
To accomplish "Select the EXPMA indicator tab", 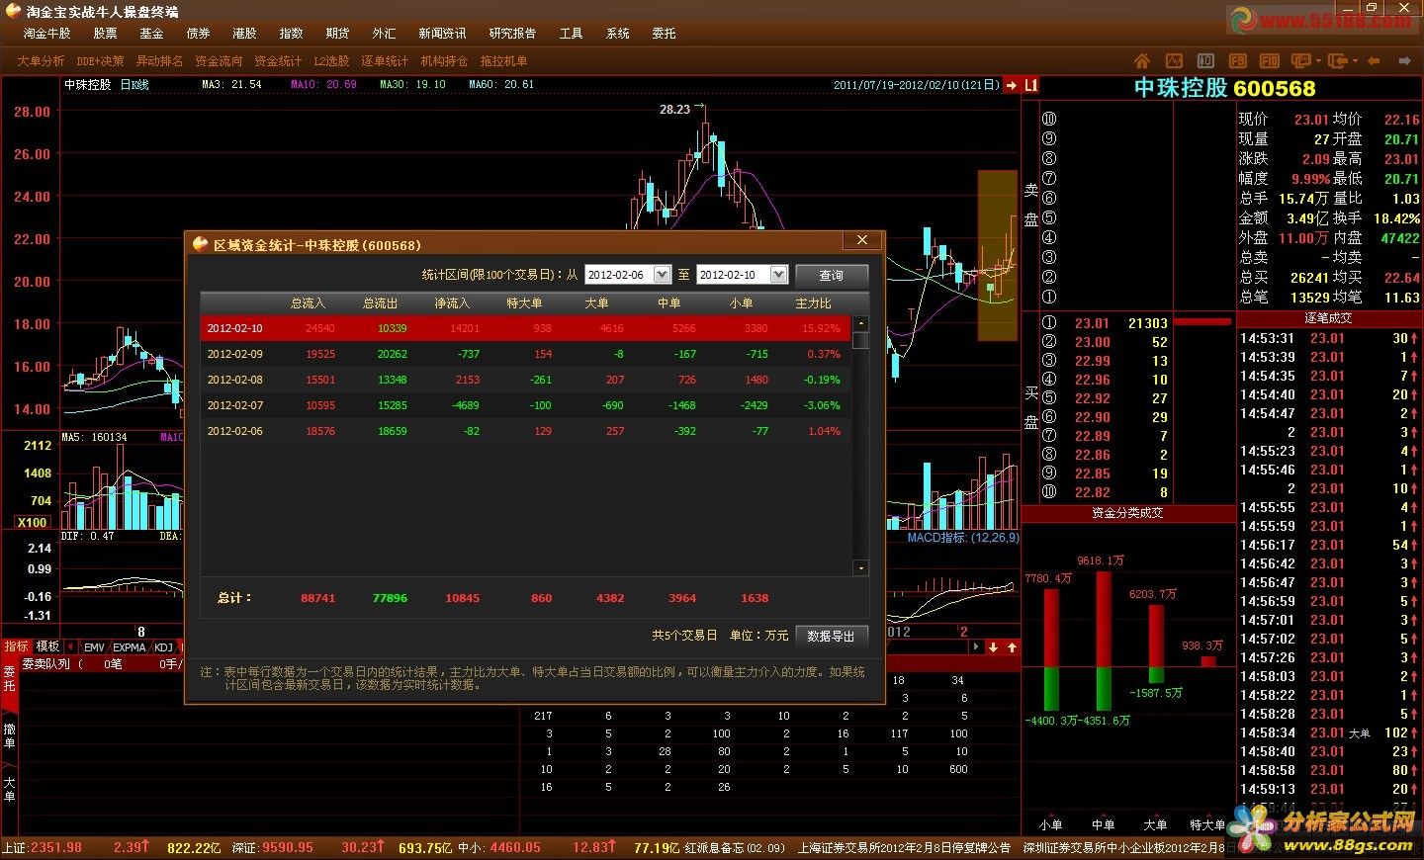I will pyautogui.click(x=130, y=647).
